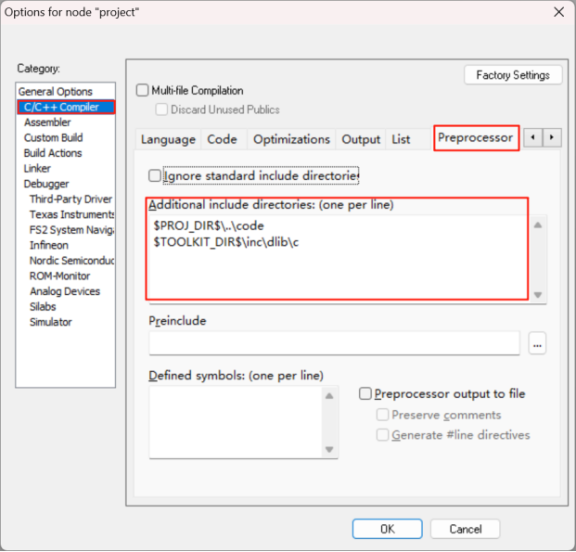
Task: Select Texas Instruments entry
Action: [71, 214]
